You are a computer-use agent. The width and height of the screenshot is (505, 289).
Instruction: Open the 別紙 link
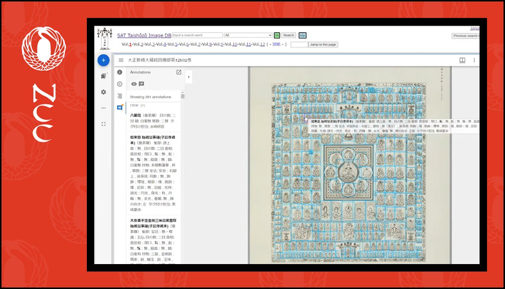coord(276,44)
